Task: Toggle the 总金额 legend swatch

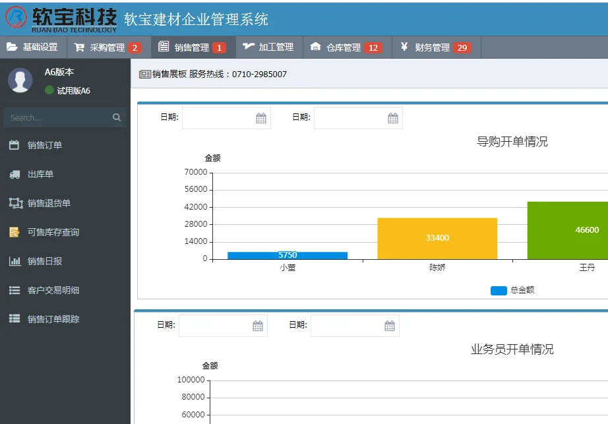Action: 499,291
